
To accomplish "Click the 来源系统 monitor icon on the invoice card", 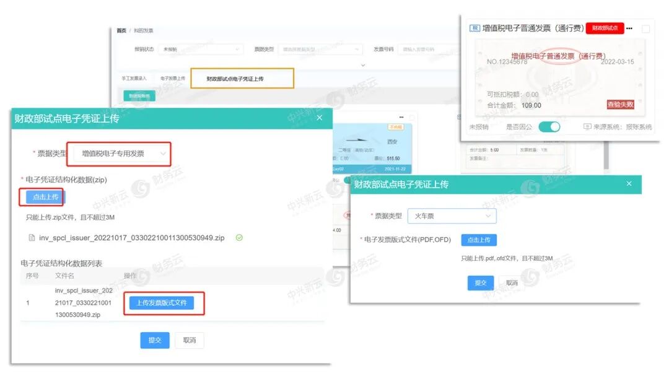I will [587, 127].
